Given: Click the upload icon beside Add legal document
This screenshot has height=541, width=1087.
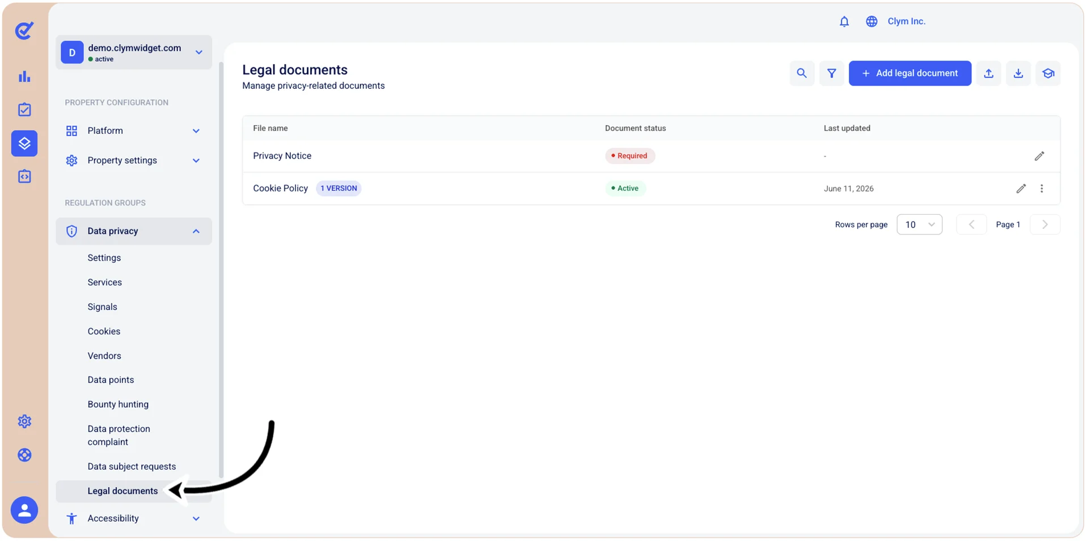Looking at the screenshot, I should click(988, 73).
